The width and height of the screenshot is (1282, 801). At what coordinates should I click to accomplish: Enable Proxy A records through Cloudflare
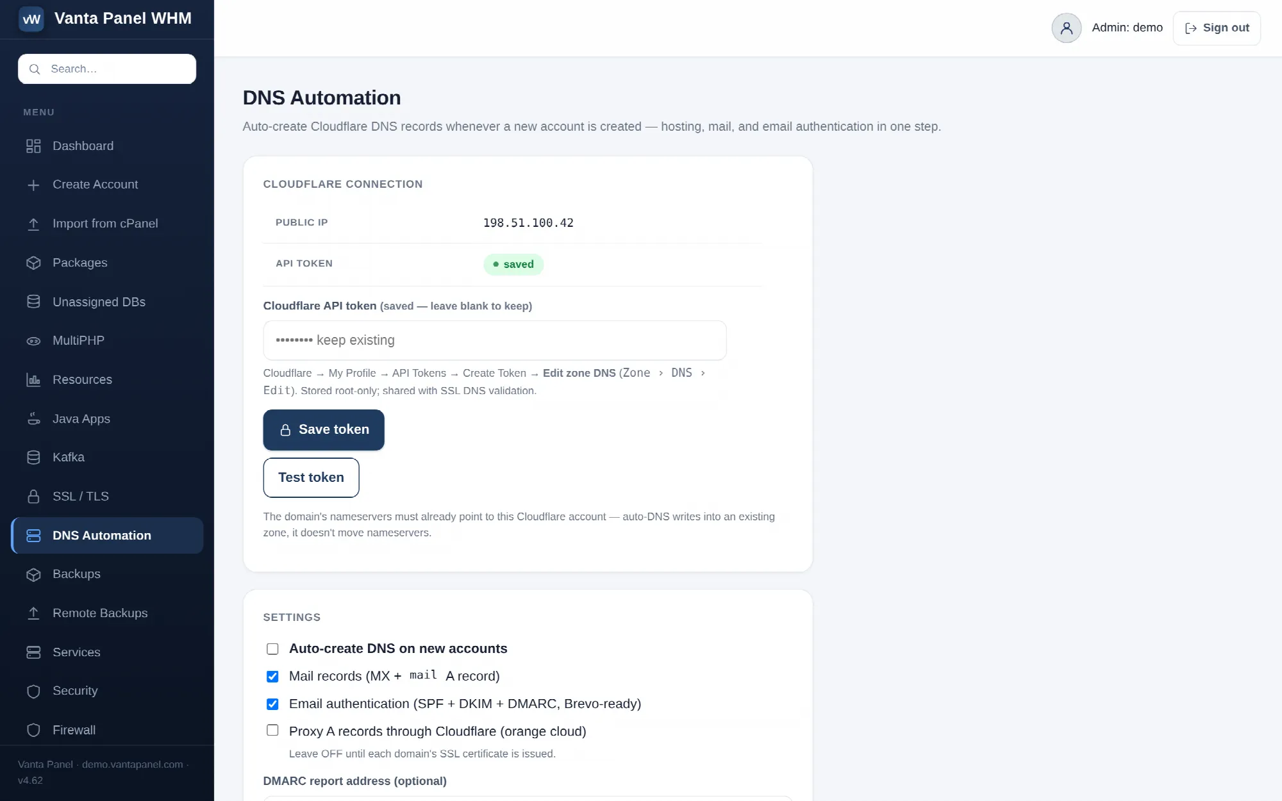(272, 731)
